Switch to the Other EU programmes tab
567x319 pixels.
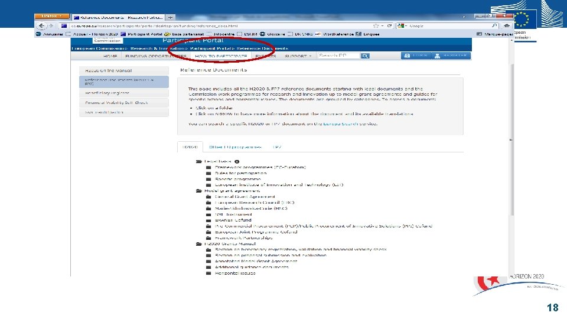(235, 147)
